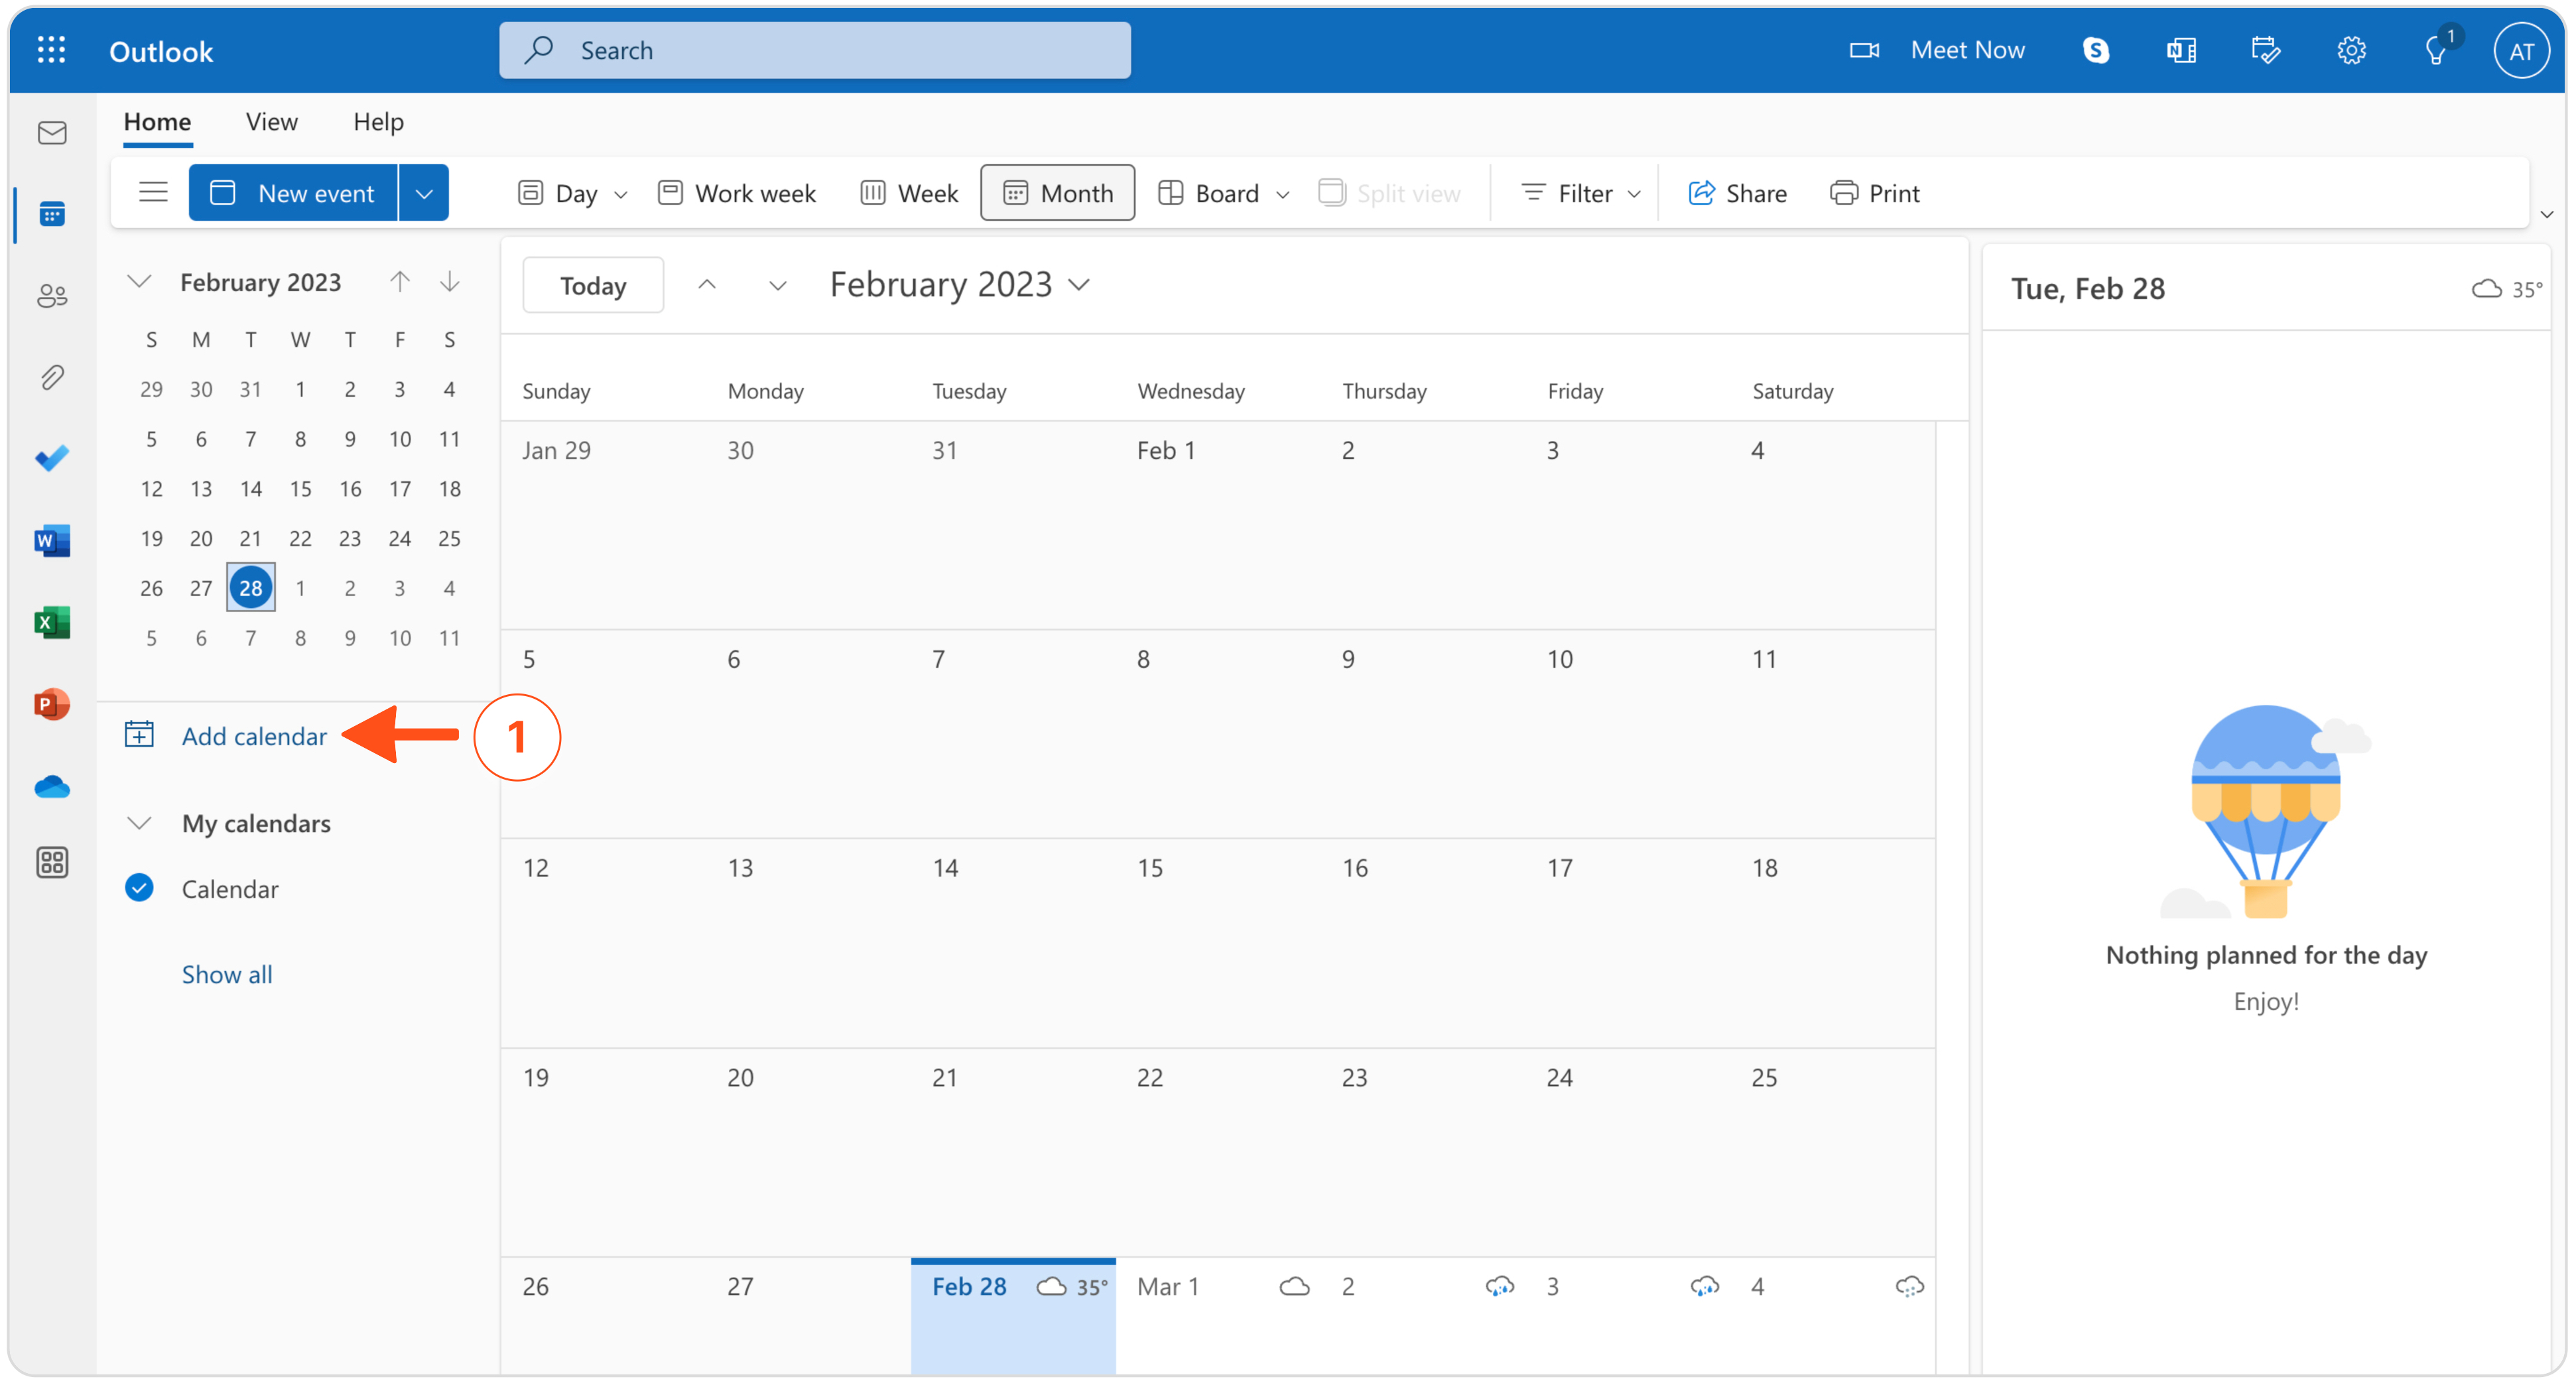Open Skype icon in header
Image resolution: width=2576 pixels, height=1387 pixels.
[2095, 51]
